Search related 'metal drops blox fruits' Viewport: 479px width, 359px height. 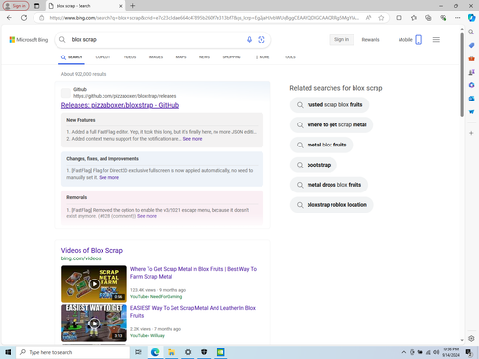[329, 185]
